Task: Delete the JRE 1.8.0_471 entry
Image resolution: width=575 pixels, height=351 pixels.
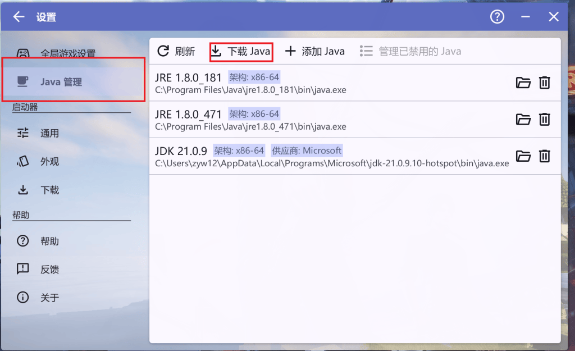Action: tap(544, 120)
